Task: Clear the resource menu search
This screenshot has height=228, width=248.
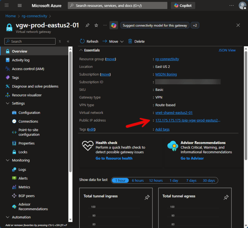Action: coord(60,41)
